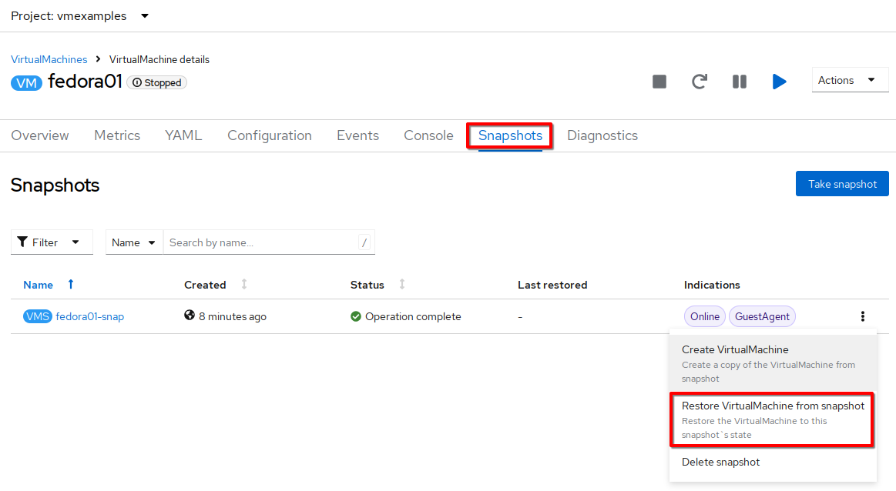Open the Console tab
The height and width of the screenshot is (491, 896).
pos(428,135)
